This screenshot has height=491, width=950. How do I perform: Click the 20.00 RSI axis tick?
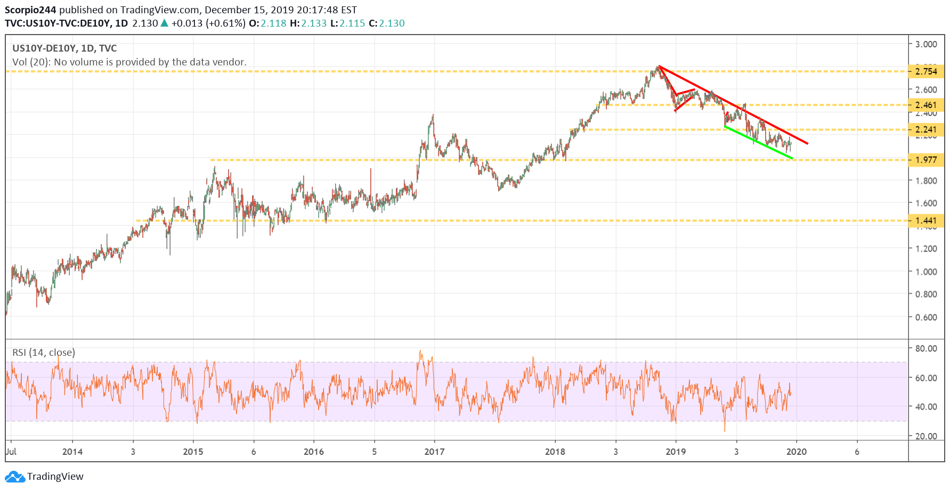[926, 436]
